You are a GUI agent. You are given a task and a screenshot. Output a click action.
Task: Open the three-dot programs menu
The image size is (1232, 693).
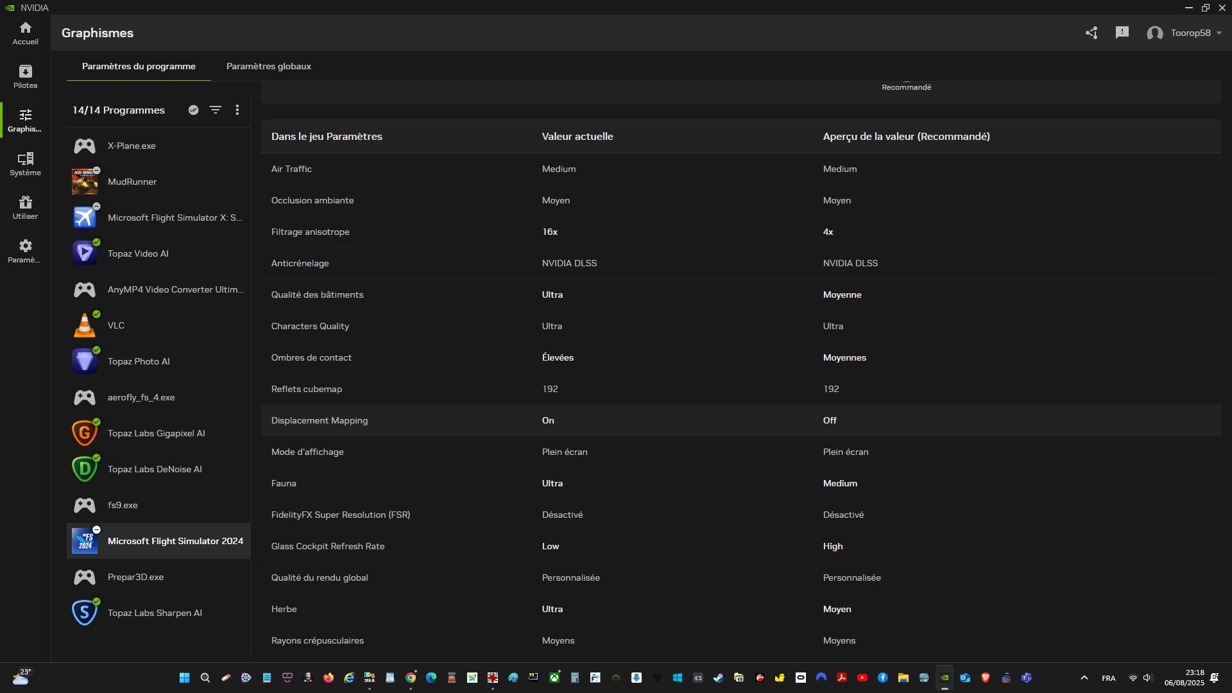pos(237,110)
